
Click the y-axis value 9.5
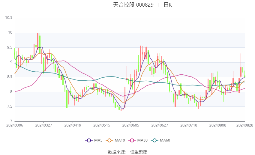tap(10, 47)
